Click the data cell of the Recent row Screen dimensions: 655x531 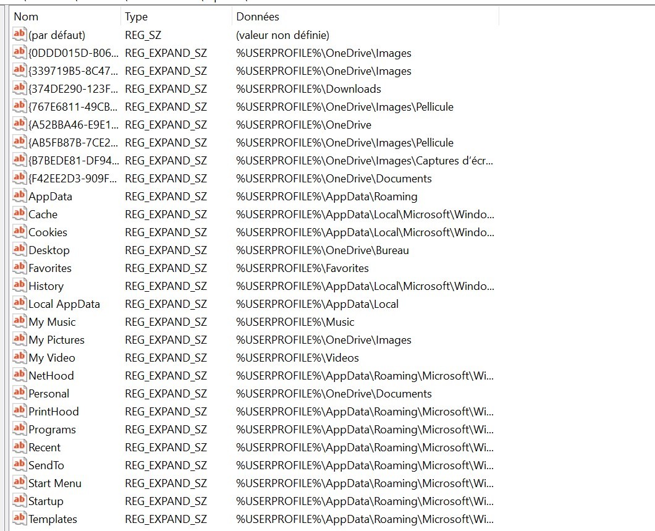coord(365,448)
